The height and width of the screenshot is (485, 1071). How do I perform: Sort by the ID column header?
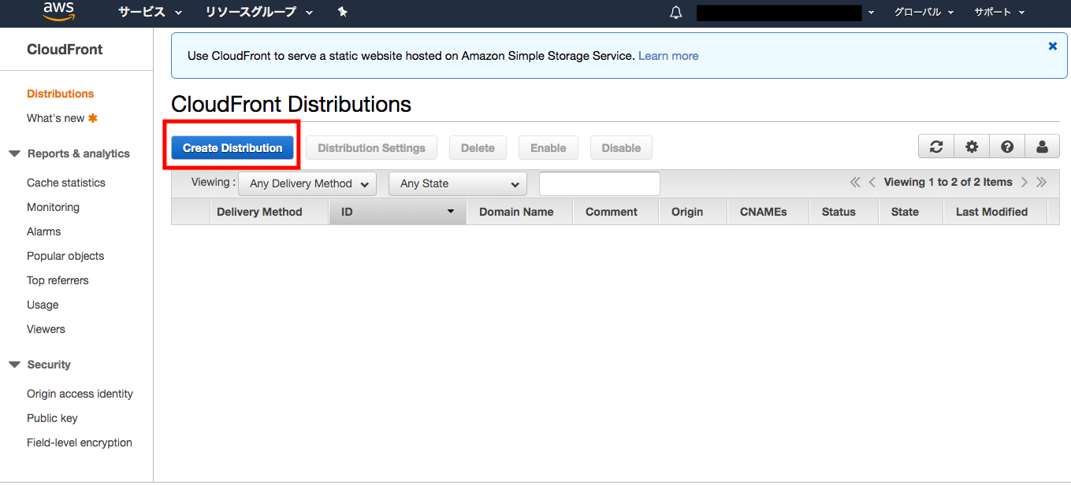pos(398,212)
